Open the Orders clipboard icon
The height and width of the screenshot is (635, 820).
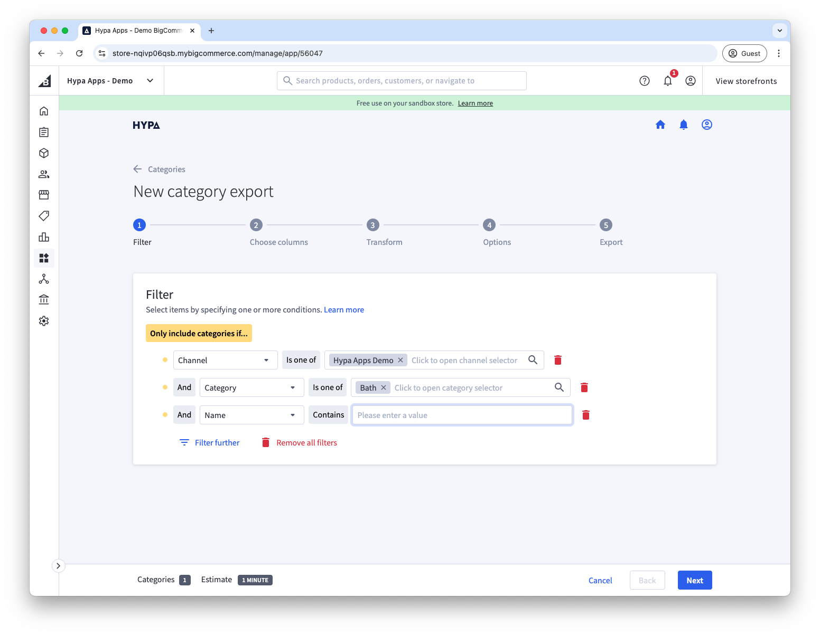click(44, 132)
